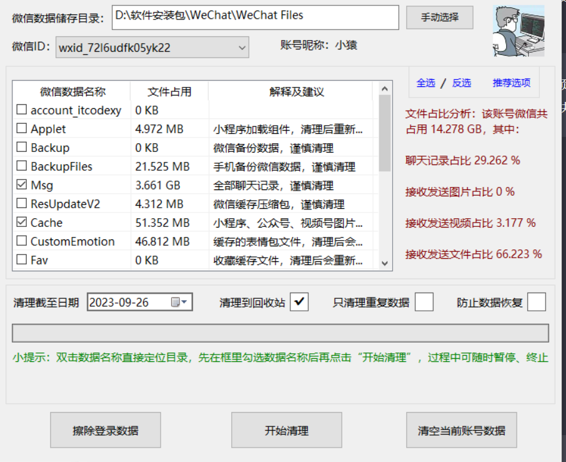
Task: Disable the 清理到回收站 checkbox
Action: [299, 302]
